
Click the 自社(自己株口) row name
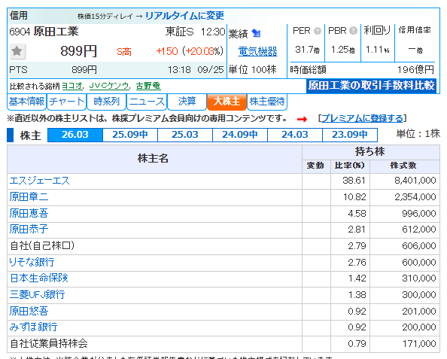pyautogui.click(x=42, y=246)
